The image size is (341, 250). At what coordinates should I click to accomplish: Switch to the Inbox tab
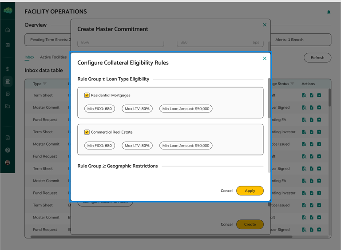point(29,57)
